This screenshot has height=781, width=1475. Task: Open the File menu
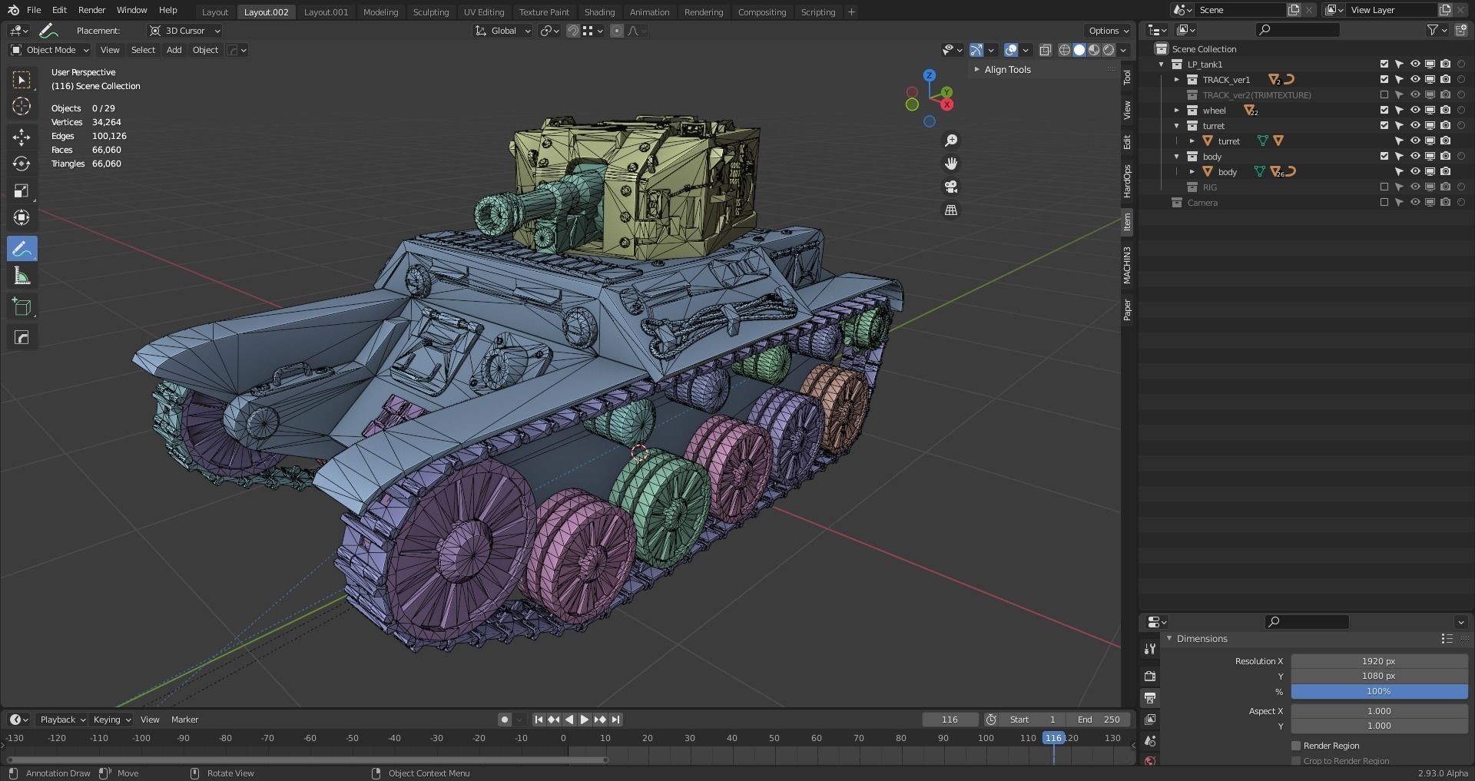(34, 10)
